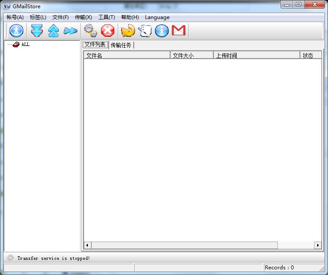The height and width of the screenshot is (275, 328).
Task: Click the account (person) toolbar icon
Action: pos(16,30)
